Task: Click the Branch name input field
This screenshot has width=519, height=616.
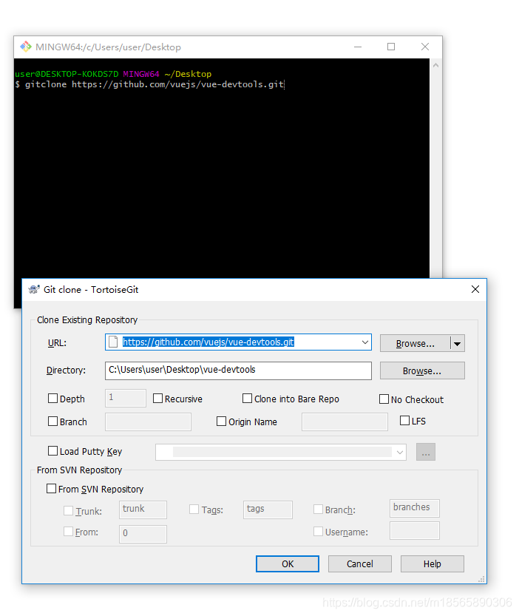Action: [x=148, y=422]
